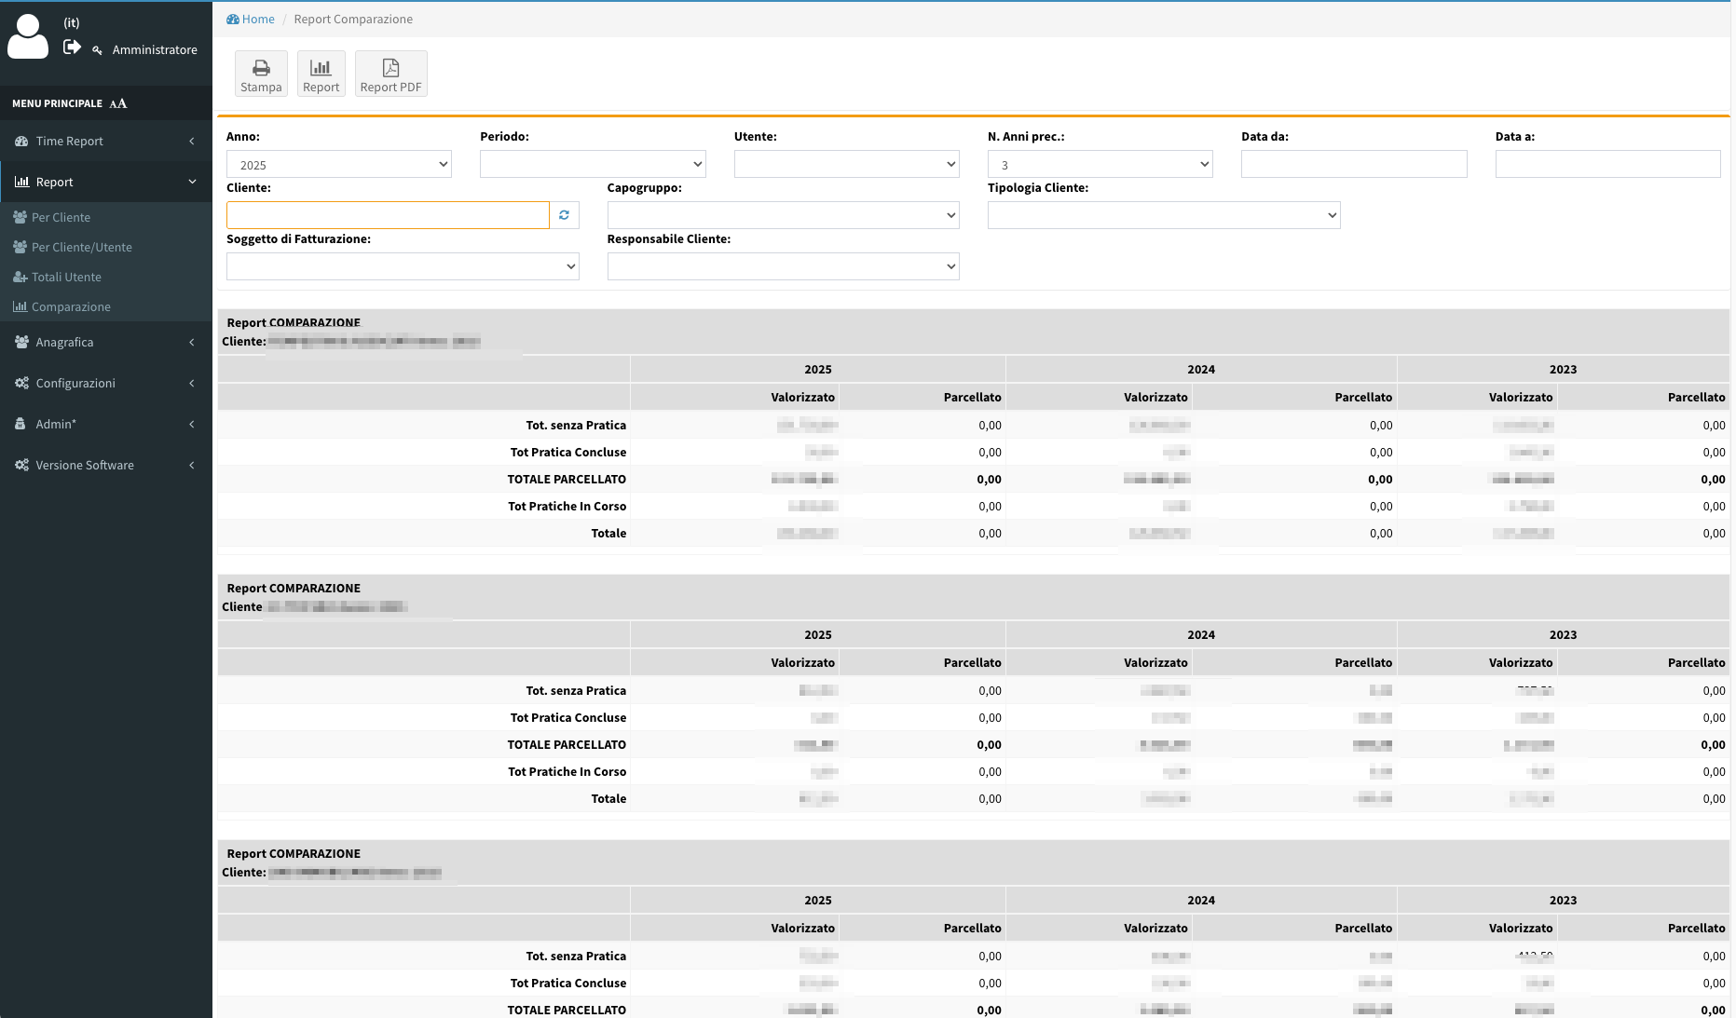This screenshot has height=1018, width=1736.
Task: Expand the Capogruppo dropdown
Action: pyautogui.click(x=783, y=216)
